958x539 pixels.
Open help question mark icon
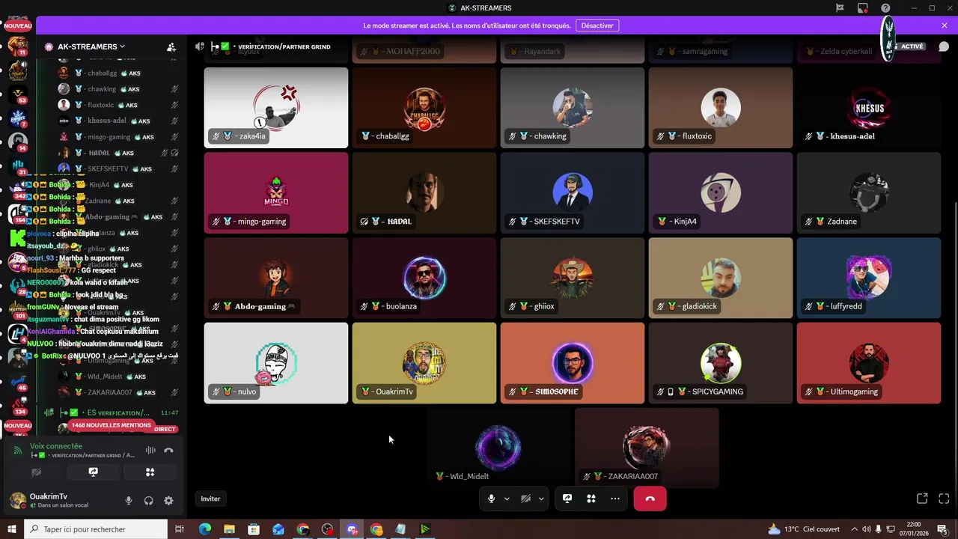[x=885, y=8]
